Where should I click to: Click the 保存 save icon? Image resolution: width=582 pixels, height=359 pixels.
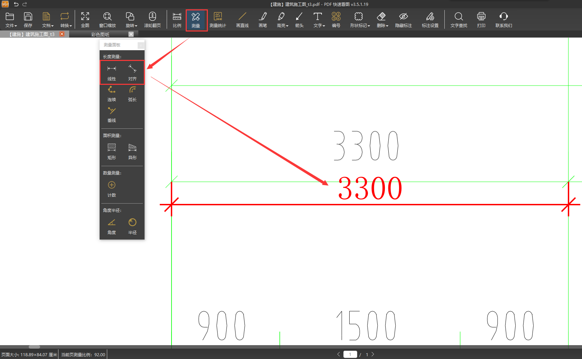coord(28,20)
